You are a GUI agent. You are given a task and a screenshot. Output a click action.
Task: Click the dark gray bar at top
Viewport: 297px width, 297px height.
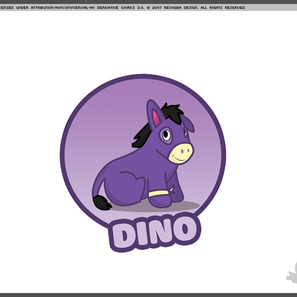148,2
